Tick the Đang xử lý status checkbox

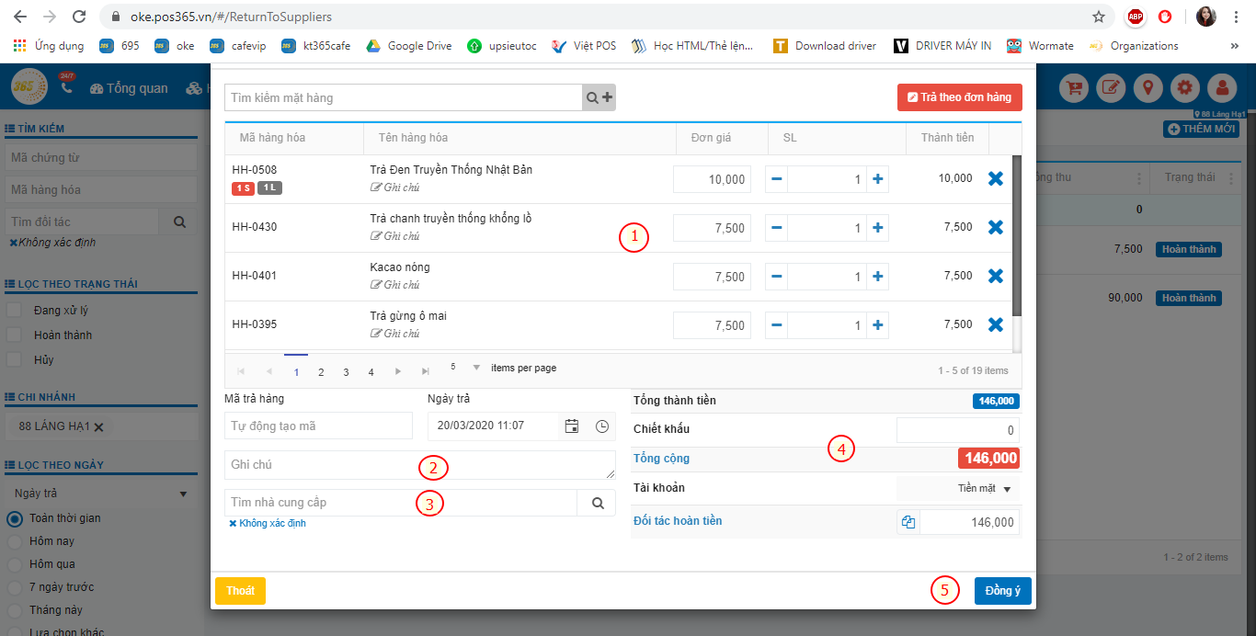(15, 311)
